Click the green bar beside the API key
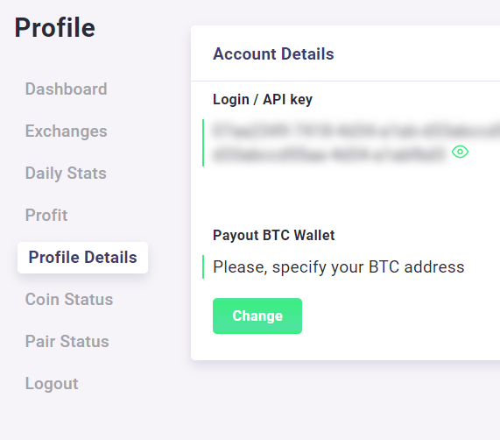 point(203,143)
